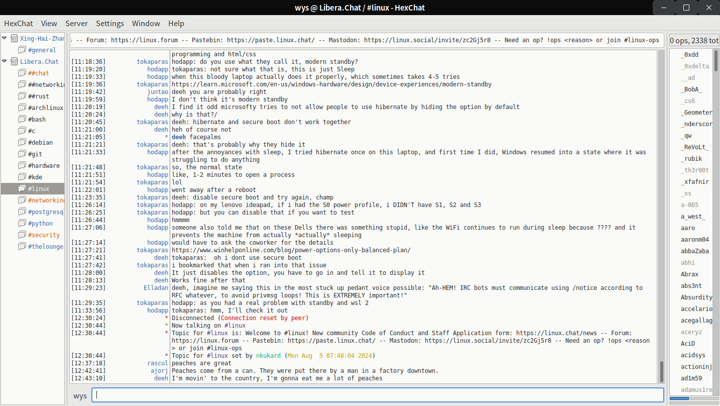The width and height of the screenshot is (720, 406).
Task: Click the chat window vertical scrollbar
Action: point(662,216)
